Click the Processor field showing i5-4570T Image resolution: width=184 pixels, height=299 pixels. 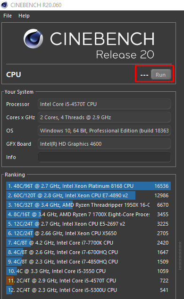(x=104, y=104)
